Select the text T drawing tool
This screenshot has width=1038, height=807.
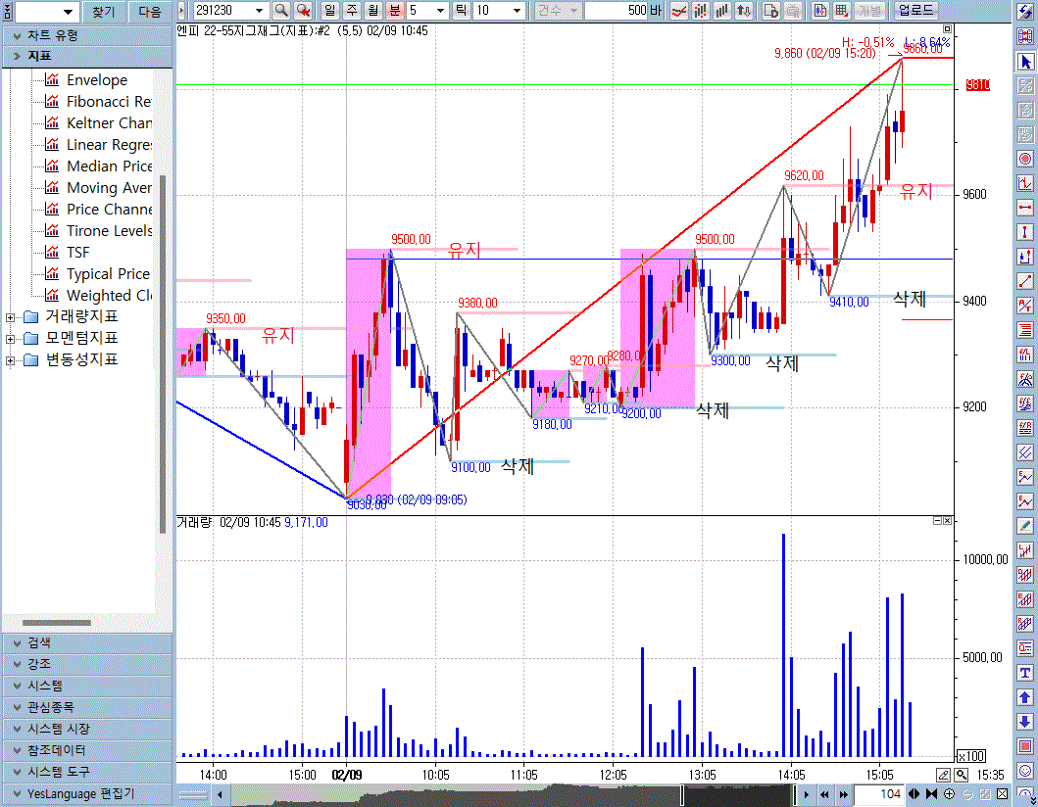click(1026, 673)
